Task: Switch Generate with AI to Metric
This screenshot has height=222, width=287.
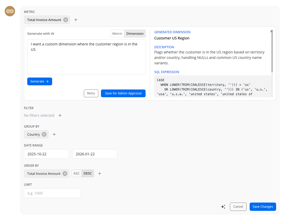Action: tap(117, 33)
